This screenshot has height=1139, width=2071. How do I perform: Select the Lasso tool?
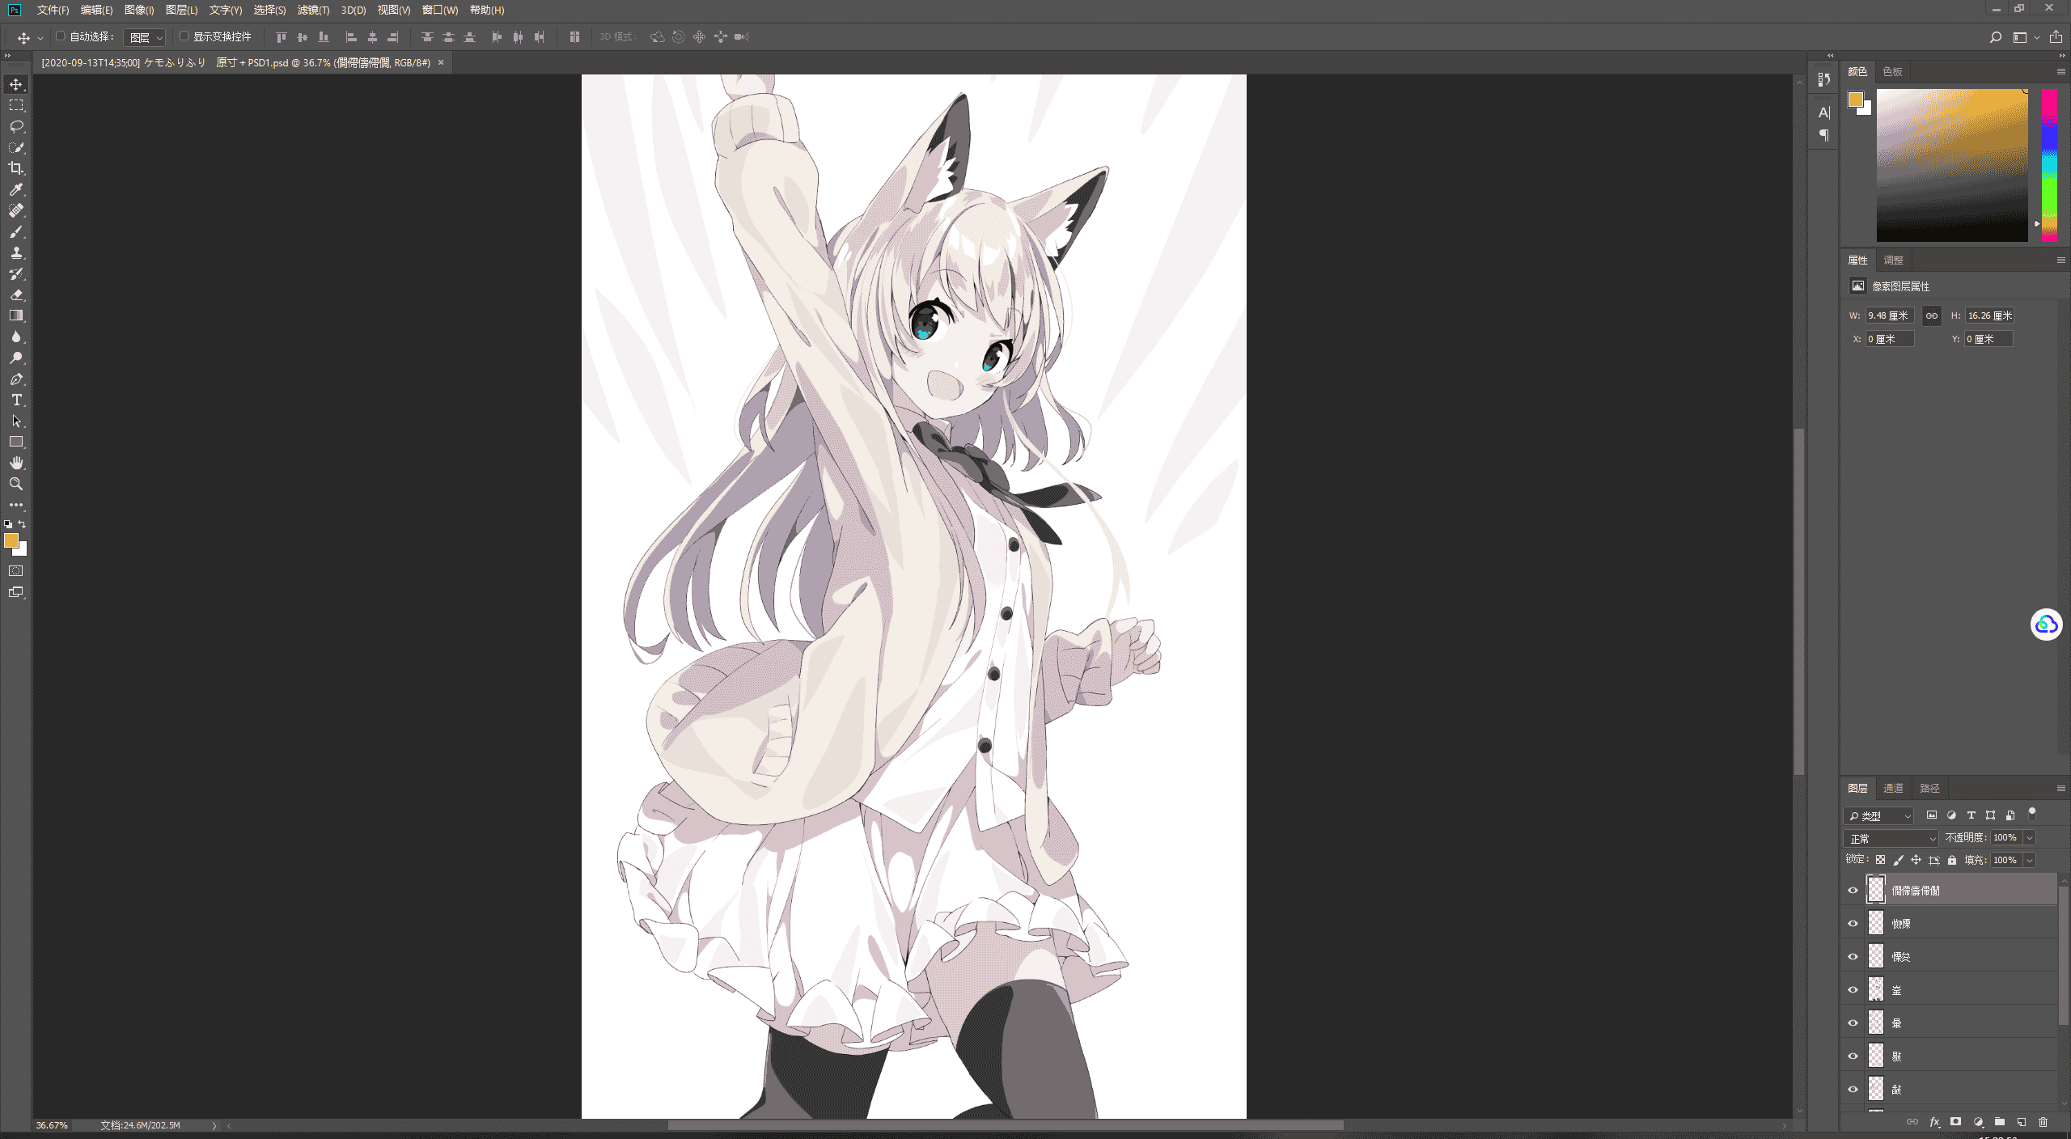16,126
